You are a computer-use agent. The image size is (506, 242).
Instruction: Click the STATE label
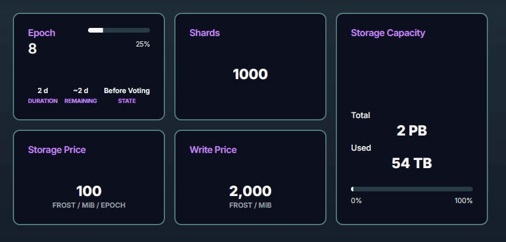126,101
